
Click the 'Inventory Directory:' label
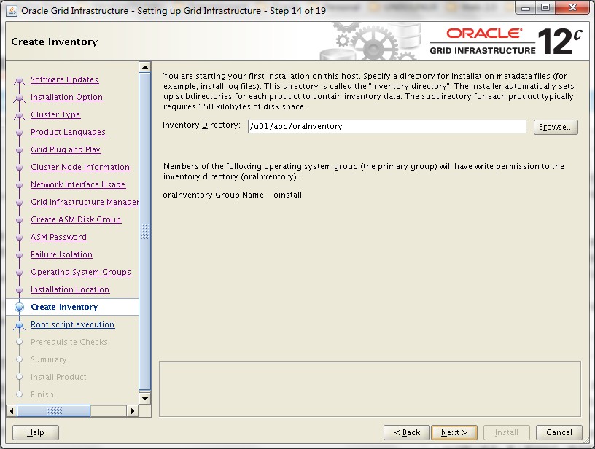coord(201,125)
